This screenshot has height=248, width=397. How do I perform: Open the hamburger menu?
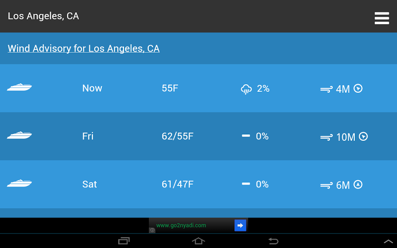[x=382, y=18]
